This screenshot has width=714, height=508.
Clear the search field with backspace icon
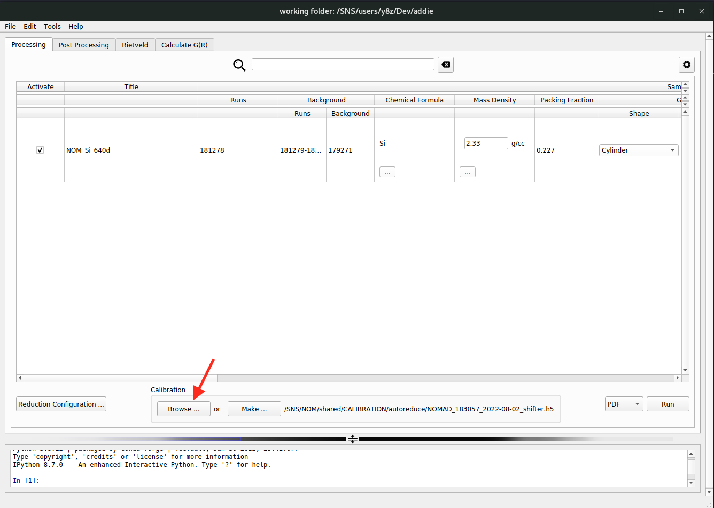[x=445, y=65]
